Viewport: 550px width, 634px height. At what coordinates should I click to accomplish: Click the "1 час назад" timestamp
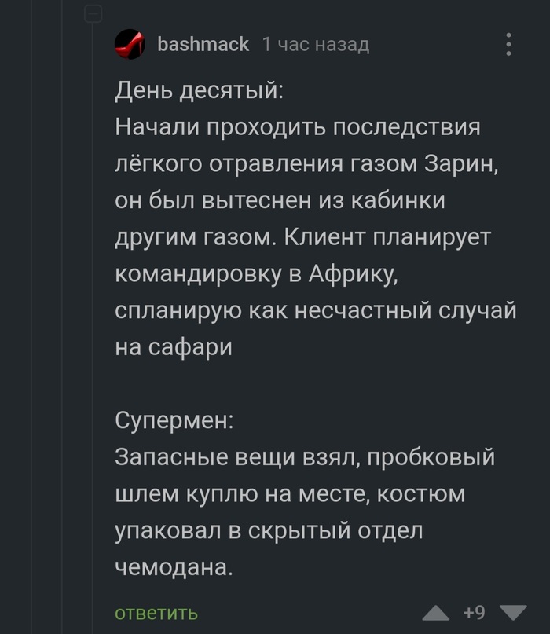point(314,44)
